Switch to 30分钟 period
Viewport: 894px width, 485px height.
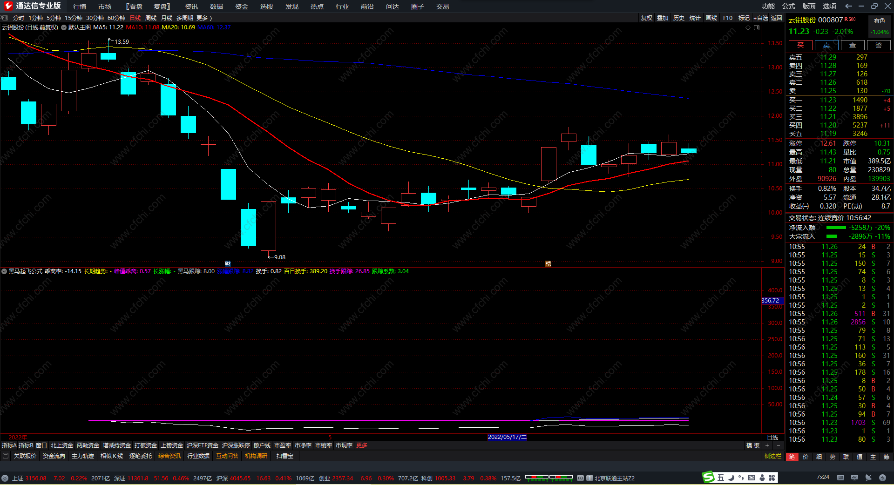(95, 18)
